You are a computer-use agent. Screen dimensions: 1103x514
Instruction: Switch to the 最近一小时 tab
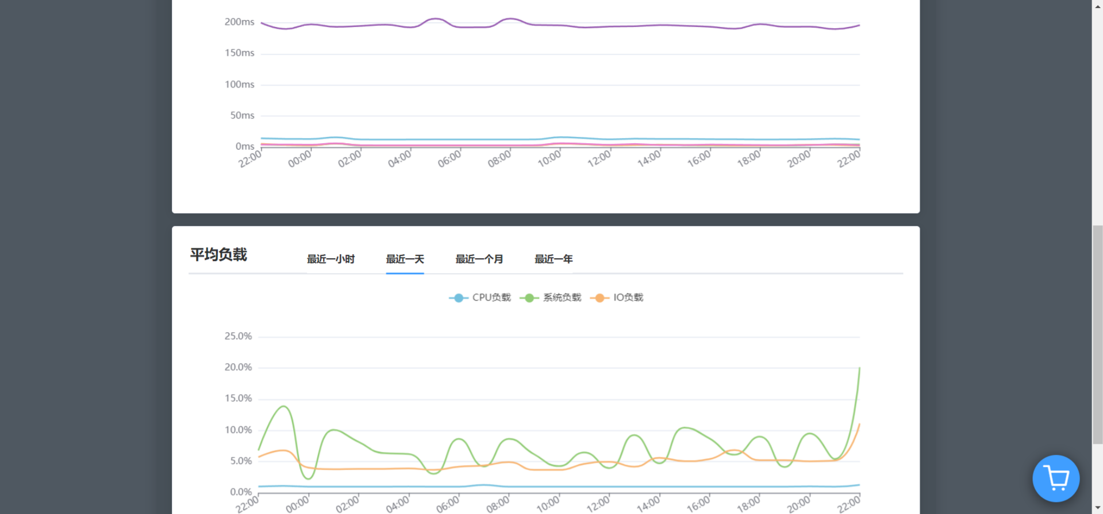pyautogui.click(x=330, y=259)
